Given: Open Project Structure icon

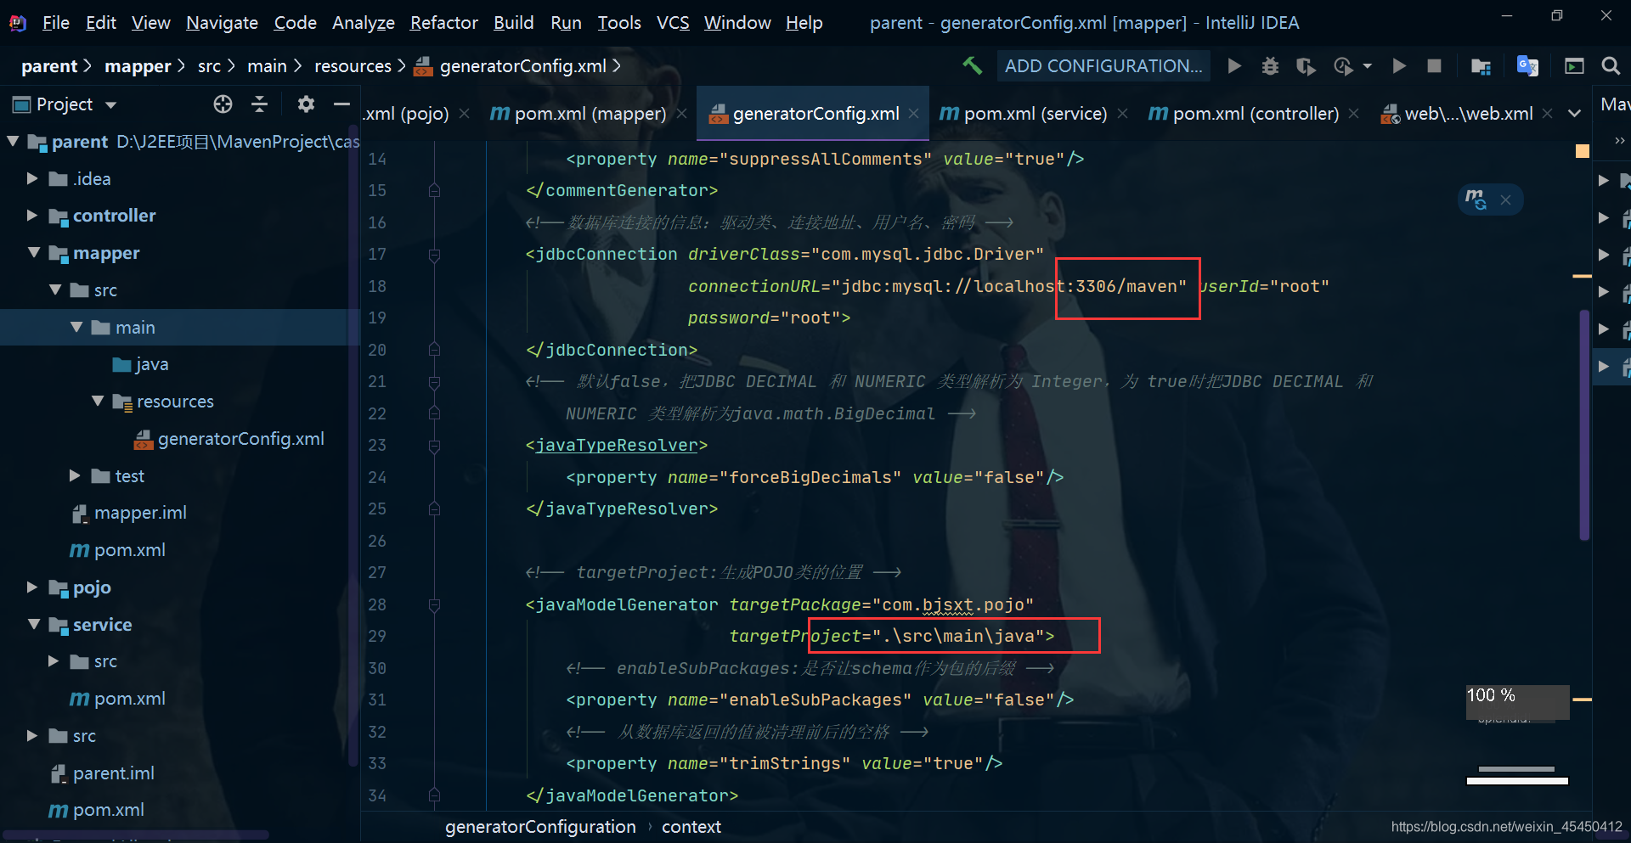Looking at the screenshot, I should pos(1481,65).
